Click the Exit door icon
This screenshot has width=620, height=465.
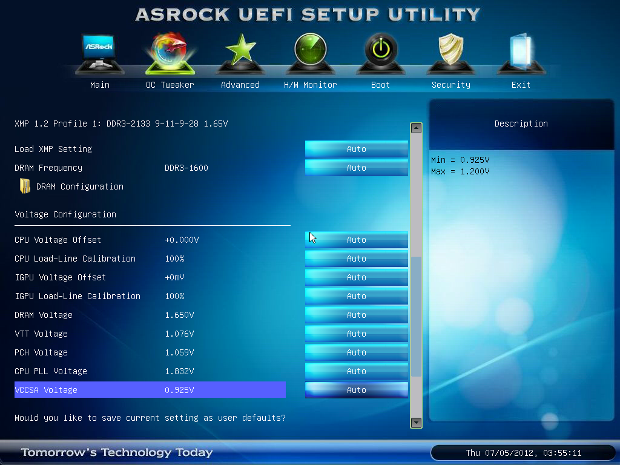(521, 53)
